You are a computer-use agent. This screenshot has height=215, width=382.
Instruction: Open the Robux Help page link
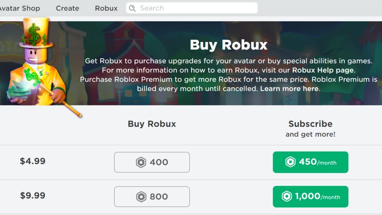pyautogui.click(x=323, y=70)
